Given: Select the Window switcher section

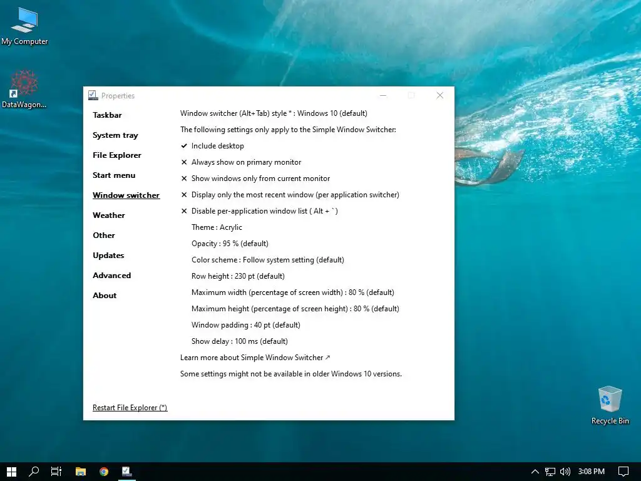Looking at the screenshot, I should click(126, 195).
